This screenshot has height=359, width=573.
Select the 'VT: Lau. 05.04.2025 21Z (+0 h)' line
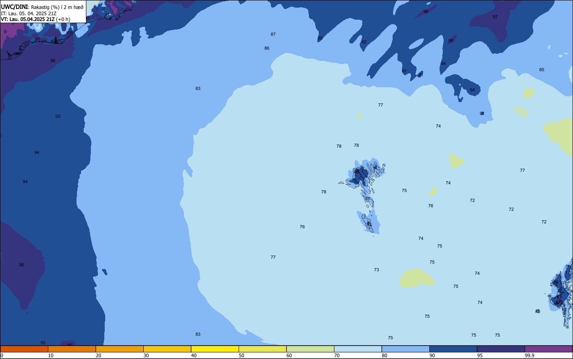(x=35, y=19)
